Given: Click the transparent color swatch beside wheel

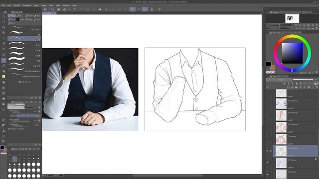Looking at the screenshot, I should [x=270, y=72].
